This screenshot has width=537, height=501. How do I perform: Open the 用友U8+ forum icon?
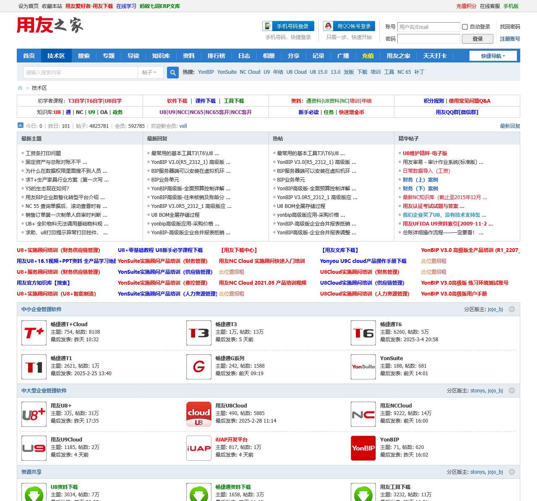pos(34,414)
